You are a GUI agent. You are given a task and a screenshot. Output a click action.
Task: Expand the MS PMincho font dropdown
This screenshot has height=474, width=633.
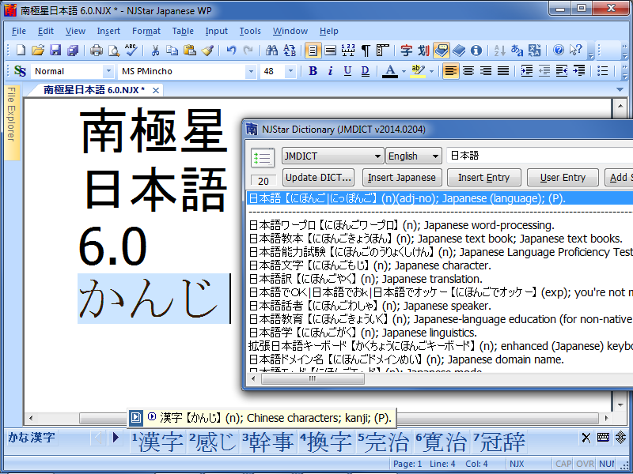(x=252, y=71)
